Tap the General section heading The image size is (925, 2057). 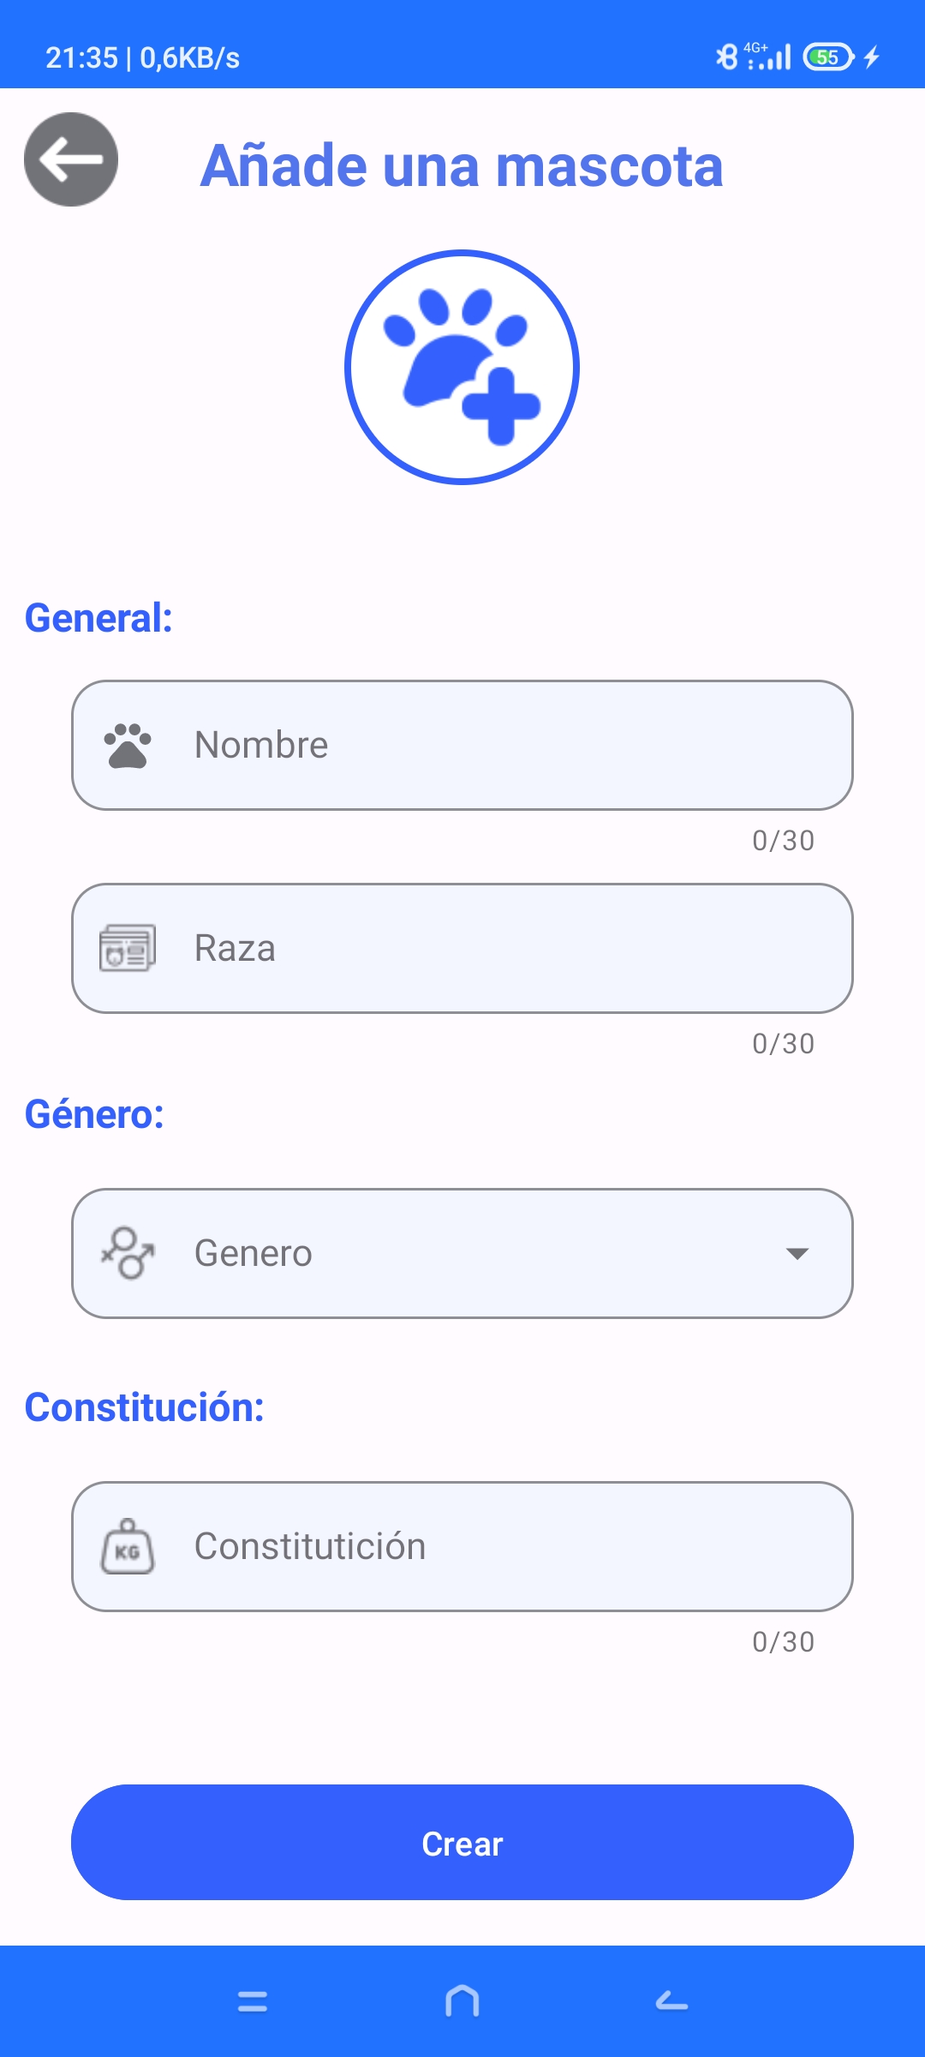(x=98, y=618)
